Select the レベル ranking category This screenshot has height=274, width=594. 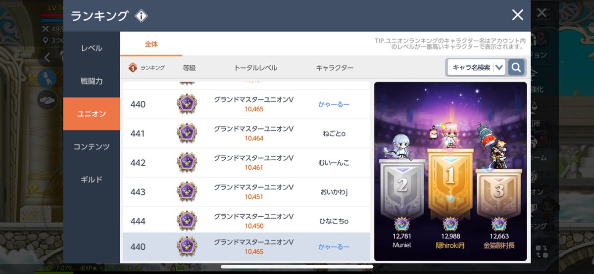(92, 48)
